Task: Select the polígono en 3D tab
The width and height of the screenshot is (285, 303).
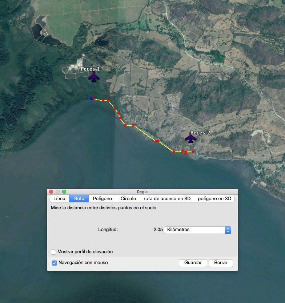Action: tap(214, 199)
